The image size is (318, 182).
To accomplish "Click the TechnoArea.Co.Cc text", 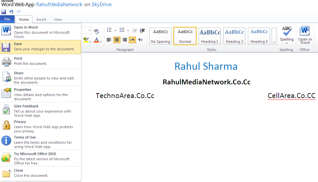I will point(125,96).
